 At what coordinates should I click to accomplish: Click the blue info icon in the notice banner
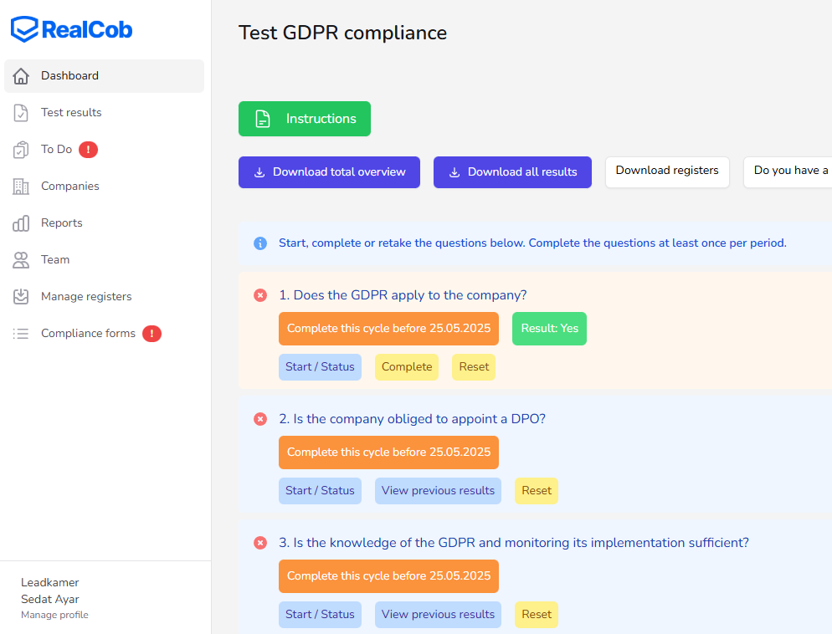[260, 243]
